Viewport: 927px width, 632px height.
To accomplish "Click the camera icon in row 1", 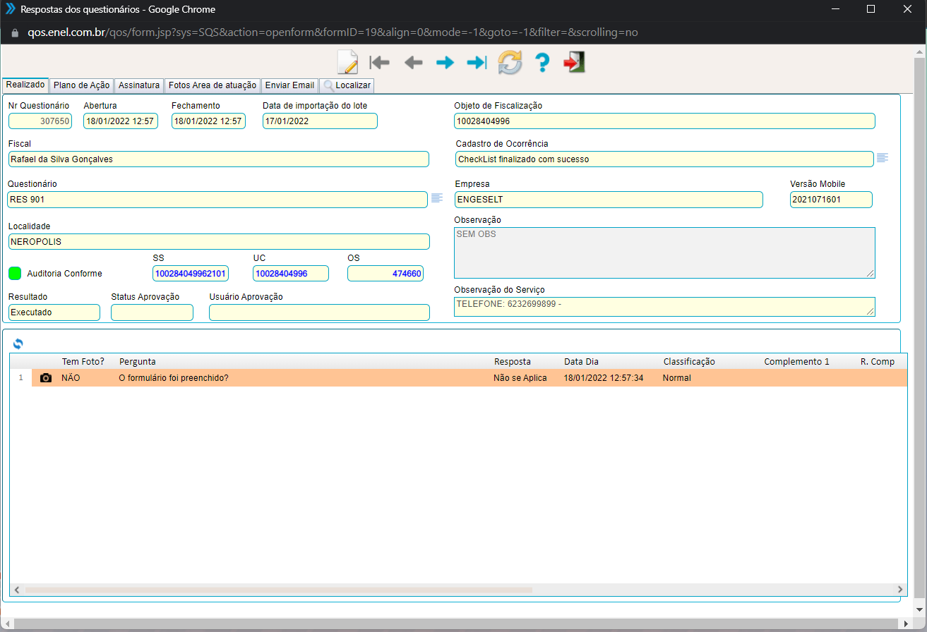I will pos(46,378).
